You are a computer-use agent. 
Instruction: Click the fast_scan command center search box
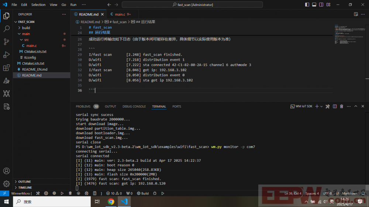pos(192,5)
